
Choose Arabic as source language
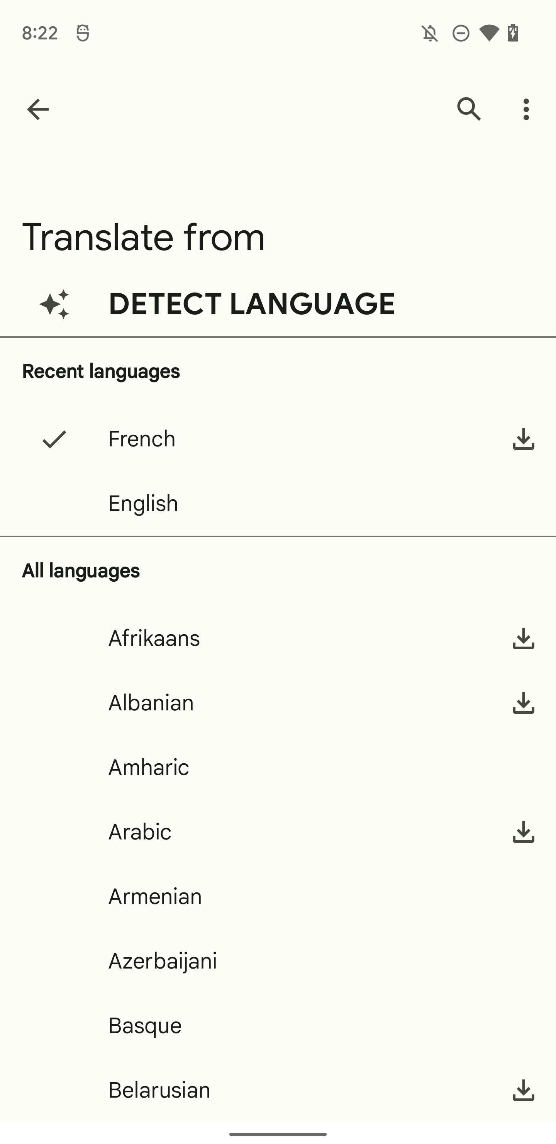[278, 832]
